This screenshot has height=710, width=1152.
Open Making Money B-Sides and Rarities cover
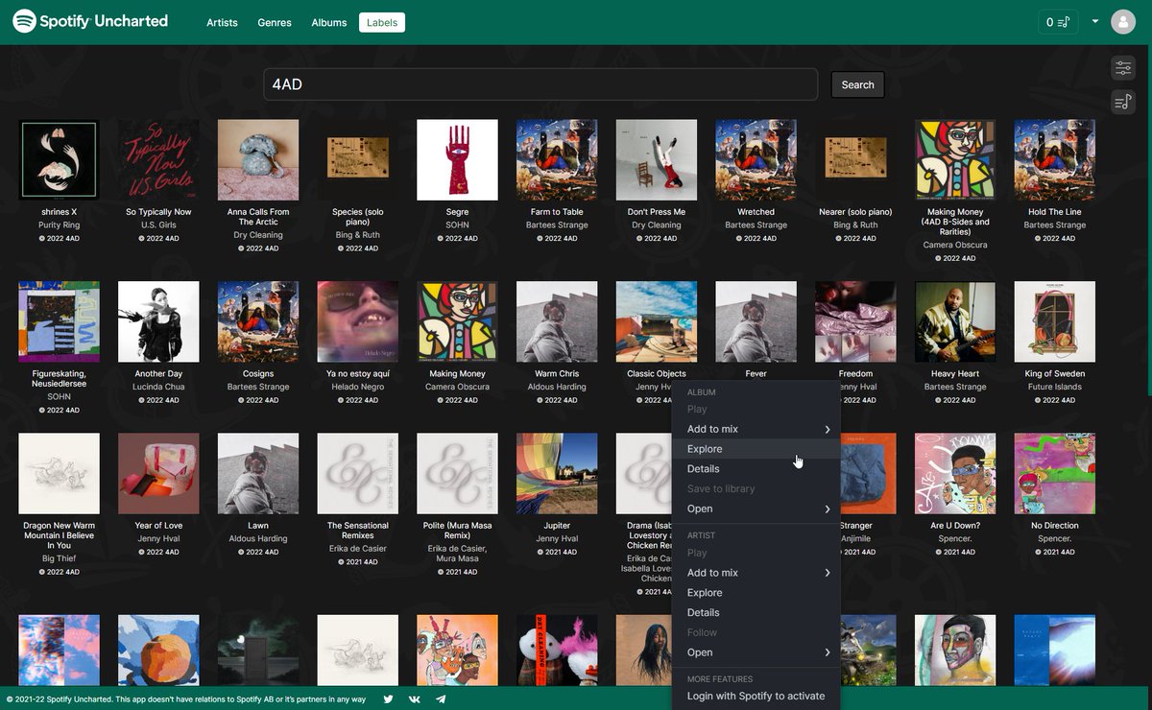[955, 159]
